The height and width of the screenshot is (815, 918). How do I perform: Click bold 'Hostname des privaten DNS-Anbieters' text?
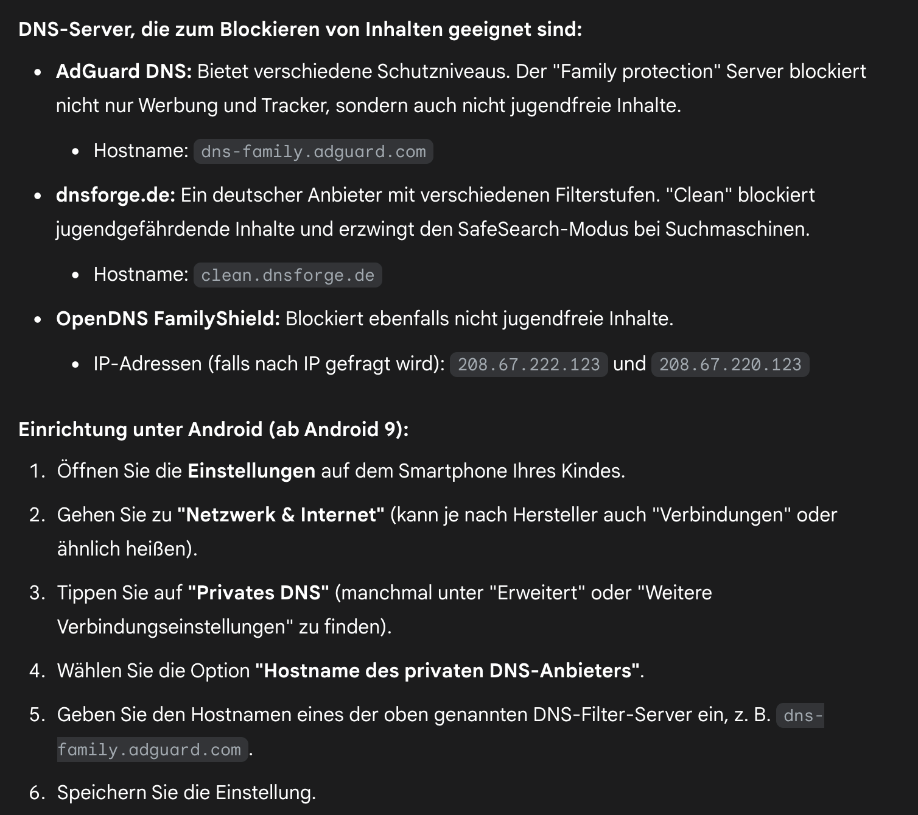(x=447, y=671)
